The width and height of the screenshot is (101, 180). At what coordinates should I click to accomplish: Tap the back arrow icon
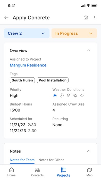coord(6,18)
